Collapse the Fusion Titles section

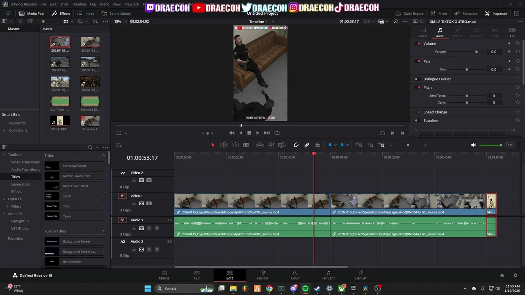tap(103, 231)
